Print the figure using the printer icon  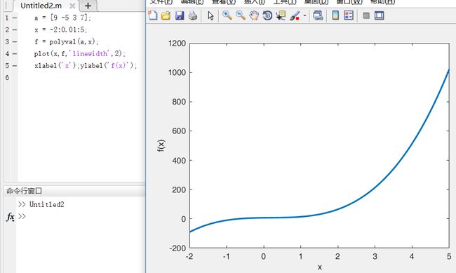tap(192, 15)
